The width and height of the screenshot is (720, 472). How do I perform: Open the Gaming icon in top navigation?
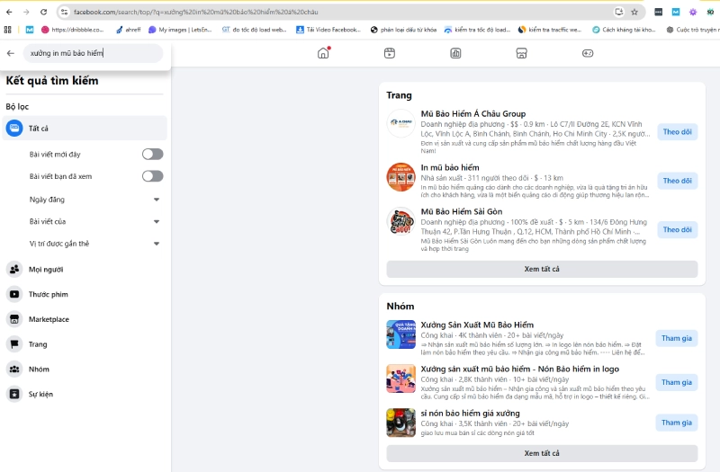tap(588, 53)
